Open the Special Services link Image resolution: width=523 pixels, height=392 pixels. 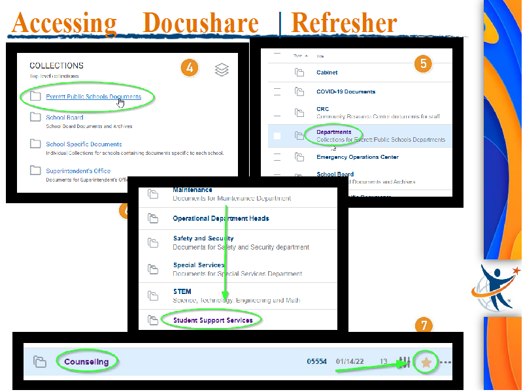coord(199,265)
